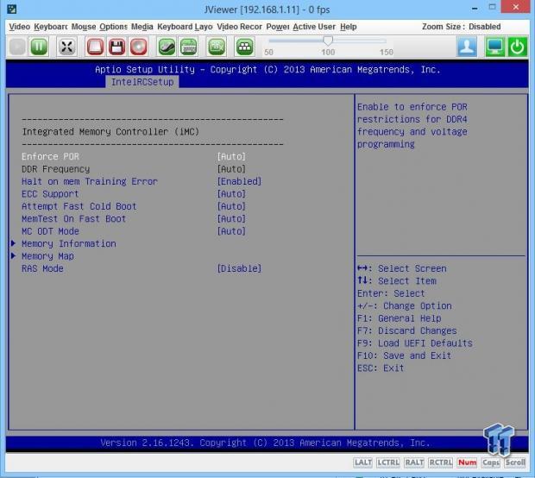Open the Video Record menu

point(240,27)
